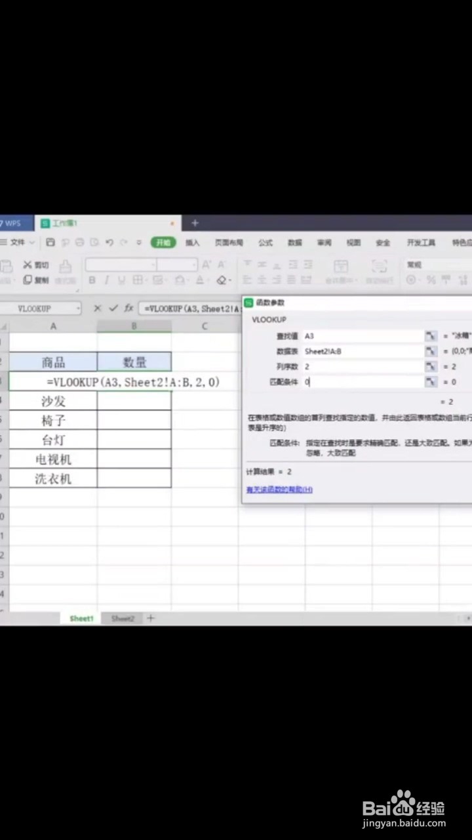Click the 查找值 input field containing A3
This screenshot has height=840, width=472.
(x=363, y=336)
